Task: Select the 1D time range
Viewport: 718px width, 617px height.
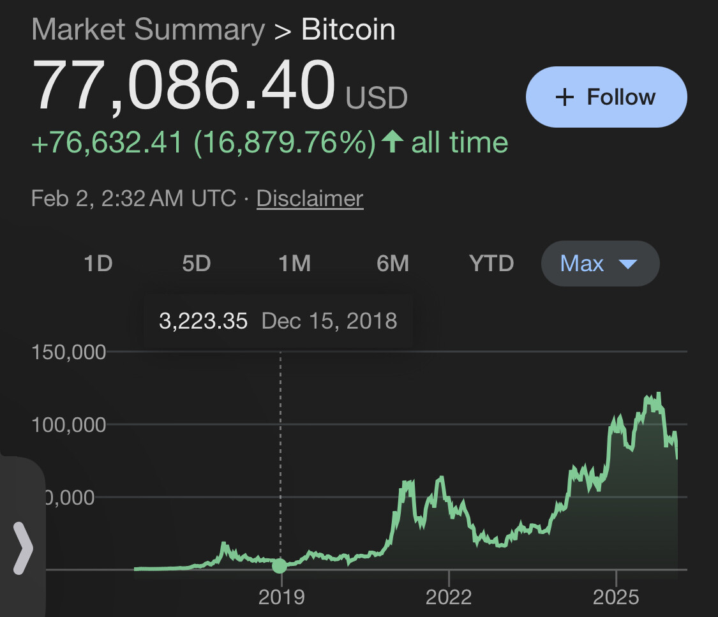Action: tap(98, 264)
